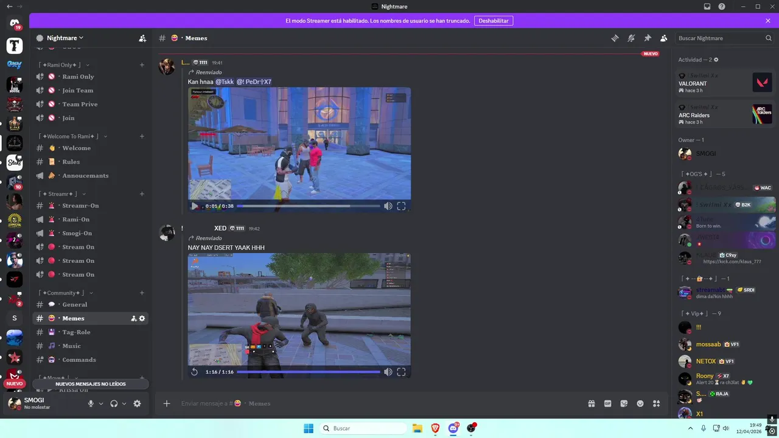Toggle headphone deafen in user panel
This screenshot has width=779, height=438.
(x=114, y=403)
